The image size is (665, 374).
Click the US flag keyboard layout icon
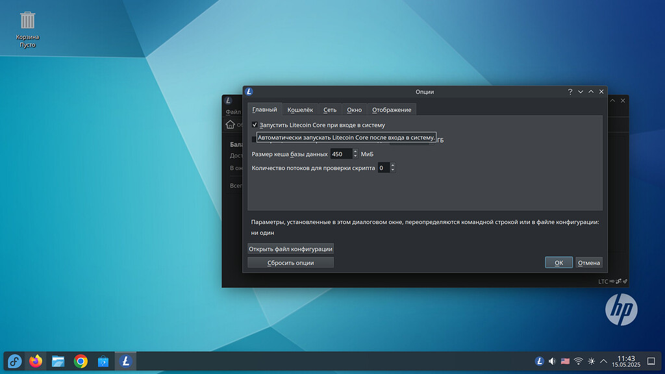click(565, 361)
